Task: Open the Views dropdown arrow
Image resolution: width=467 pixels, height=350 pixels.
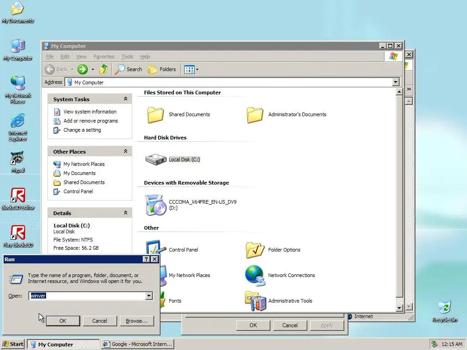Action: coord(197,69)
